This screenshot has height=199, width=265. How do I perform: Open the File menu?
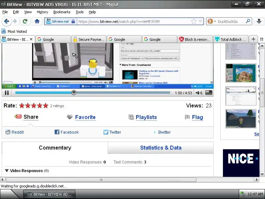pos(5,12)
